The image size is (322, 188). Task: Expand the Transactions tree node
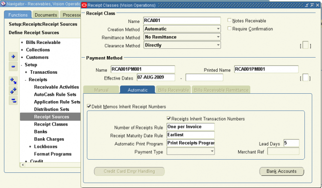26,72
